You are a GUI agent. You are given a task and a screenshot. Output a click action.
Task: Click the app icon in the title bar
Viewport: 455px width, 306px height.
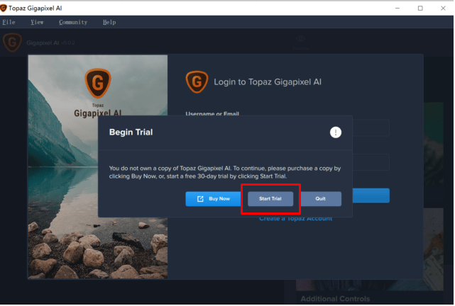[4, 8]
